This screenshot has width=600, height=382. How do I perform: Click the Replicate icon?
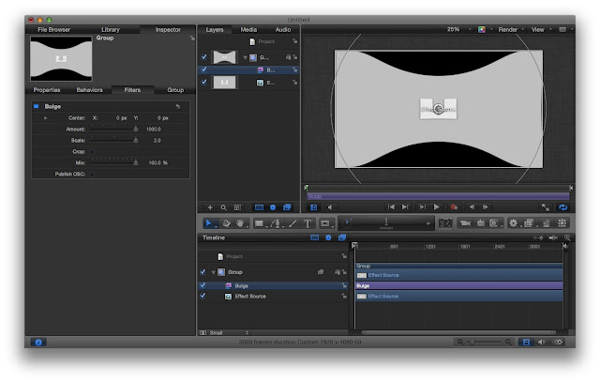point(562,223)
